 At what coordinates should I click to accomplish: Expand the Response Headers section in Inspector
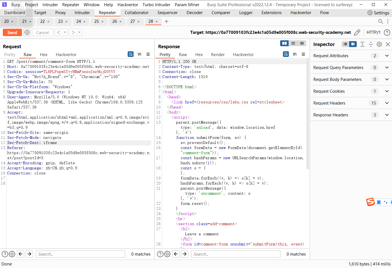(x=387, y=115)
